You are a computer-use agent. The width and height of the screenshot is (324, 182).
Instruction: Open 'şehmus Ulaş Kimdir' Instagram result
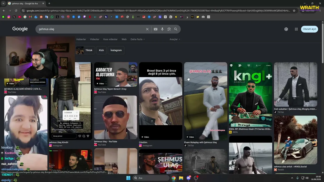pyautogui.click(x=59, y=142)
